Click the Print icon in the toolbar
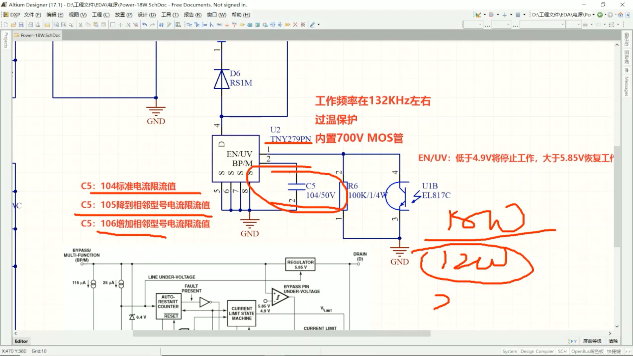 pos(30,25)
